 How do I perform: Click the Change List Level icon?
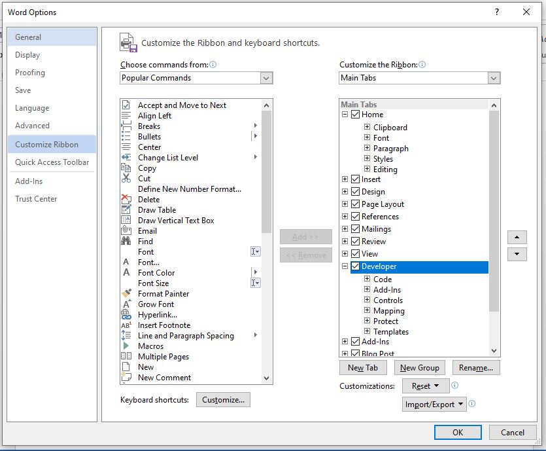pos(126,157)
